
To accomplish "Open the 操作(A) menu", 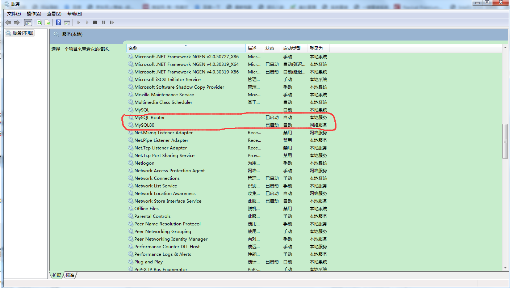I will pyautogui.click(x=34, y=14).
